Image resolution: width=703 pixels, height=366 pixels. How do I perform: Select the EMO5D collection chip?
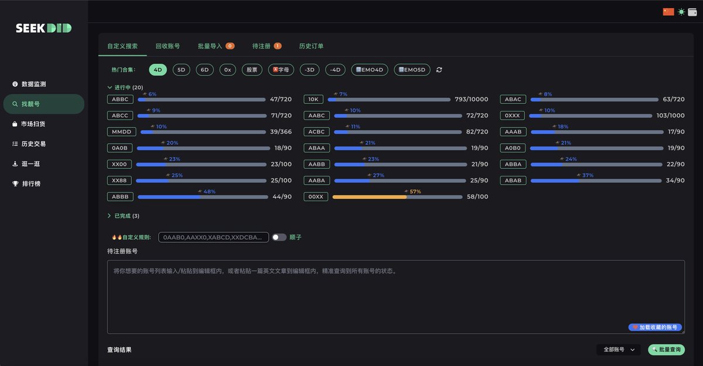click(412, 70)
